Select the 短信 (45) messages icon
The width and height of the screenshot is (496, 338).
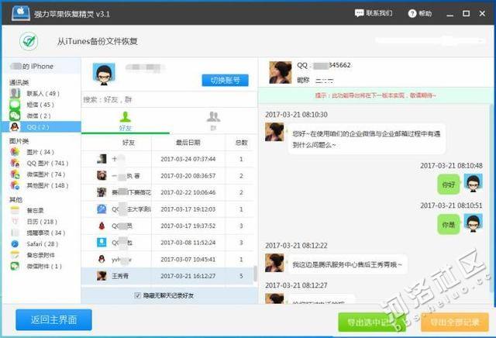tap(15, 105)
